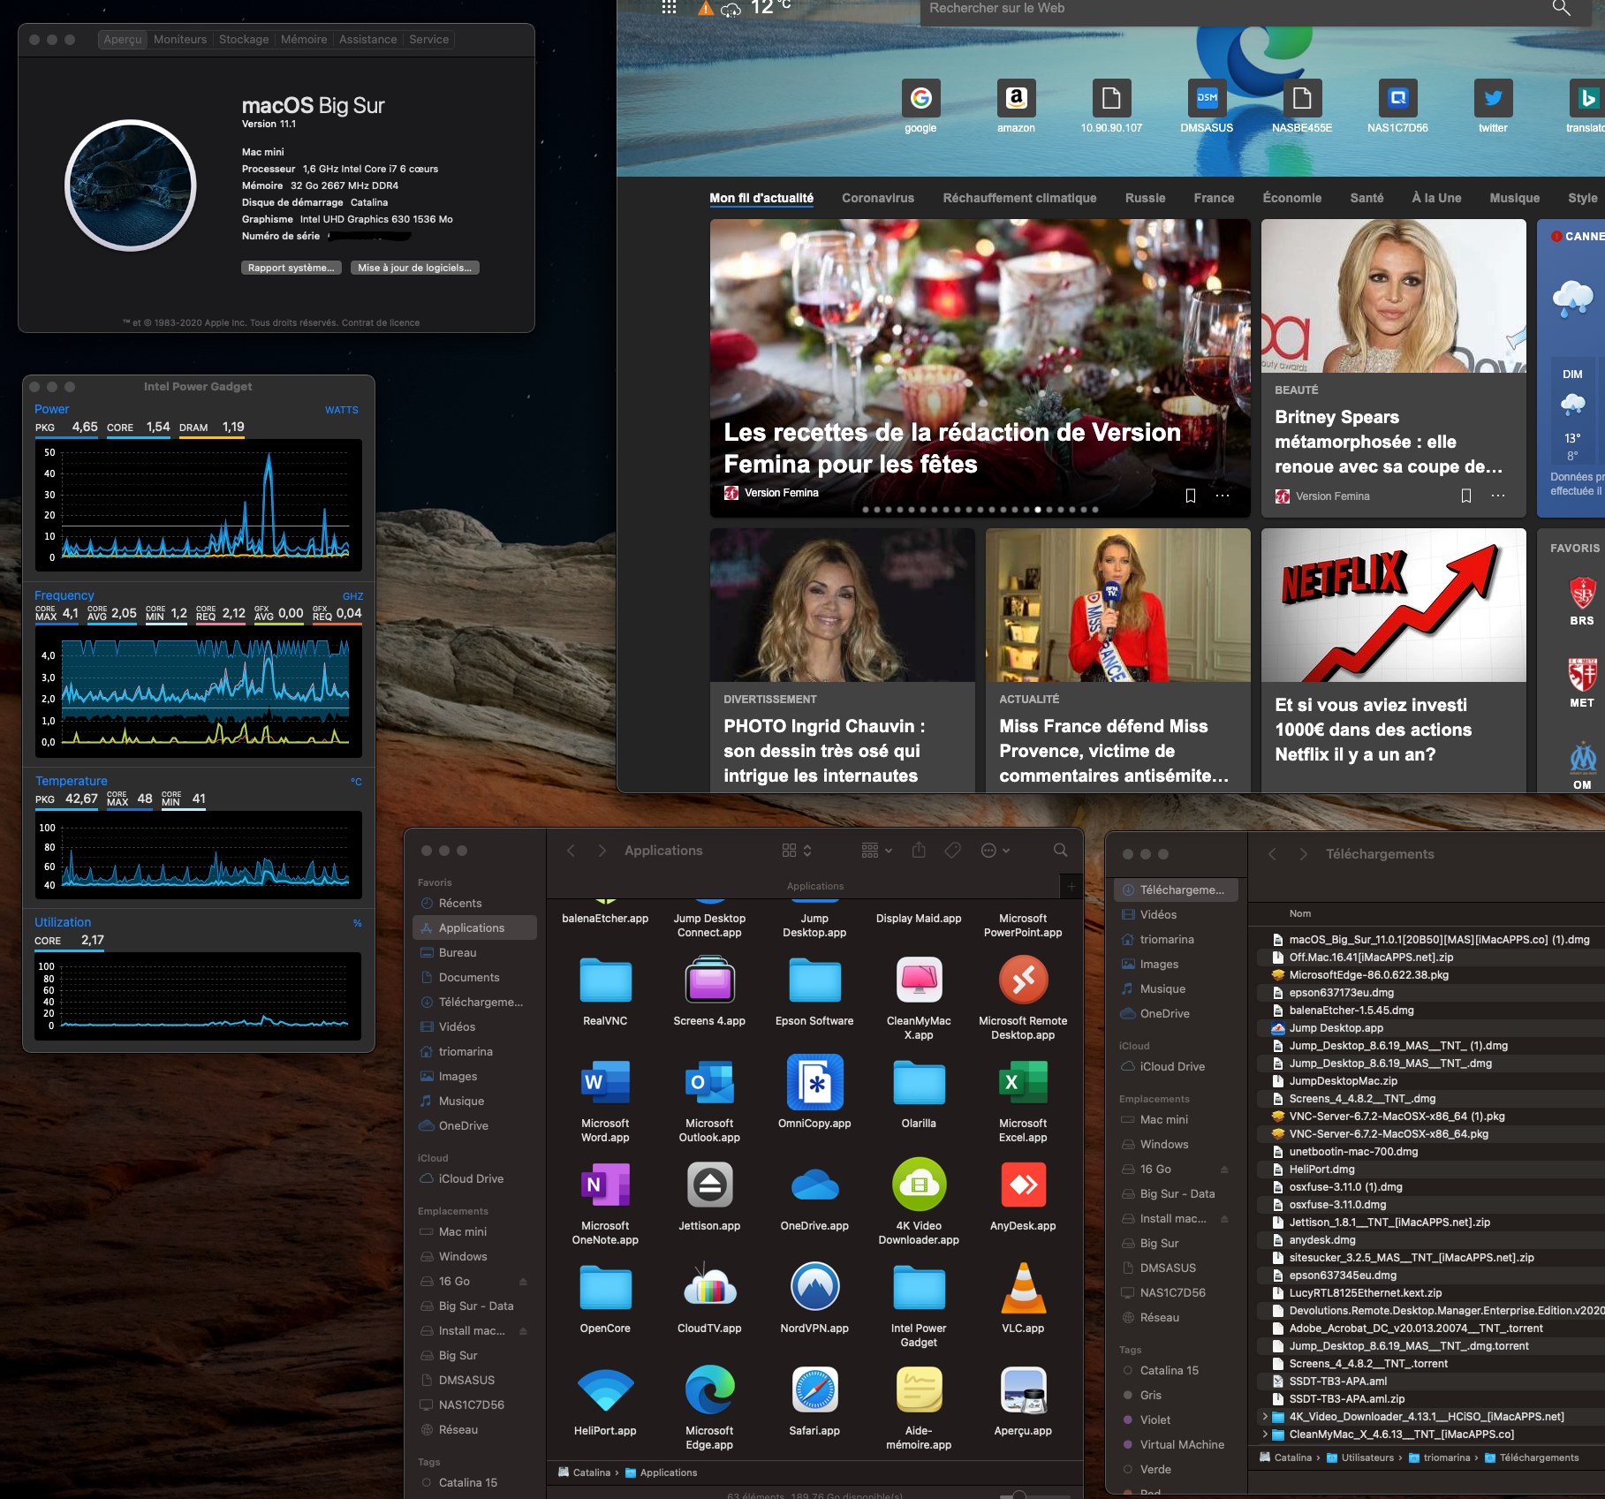
Task: Open the Contrat de licence link
Action: [x=381, y=323]
